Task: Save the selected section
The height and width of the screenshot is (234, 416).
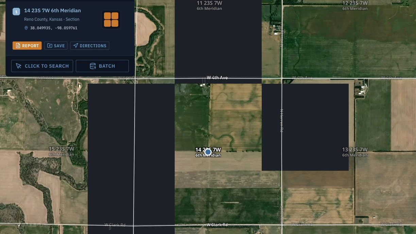Action: [x=56, y=46]
